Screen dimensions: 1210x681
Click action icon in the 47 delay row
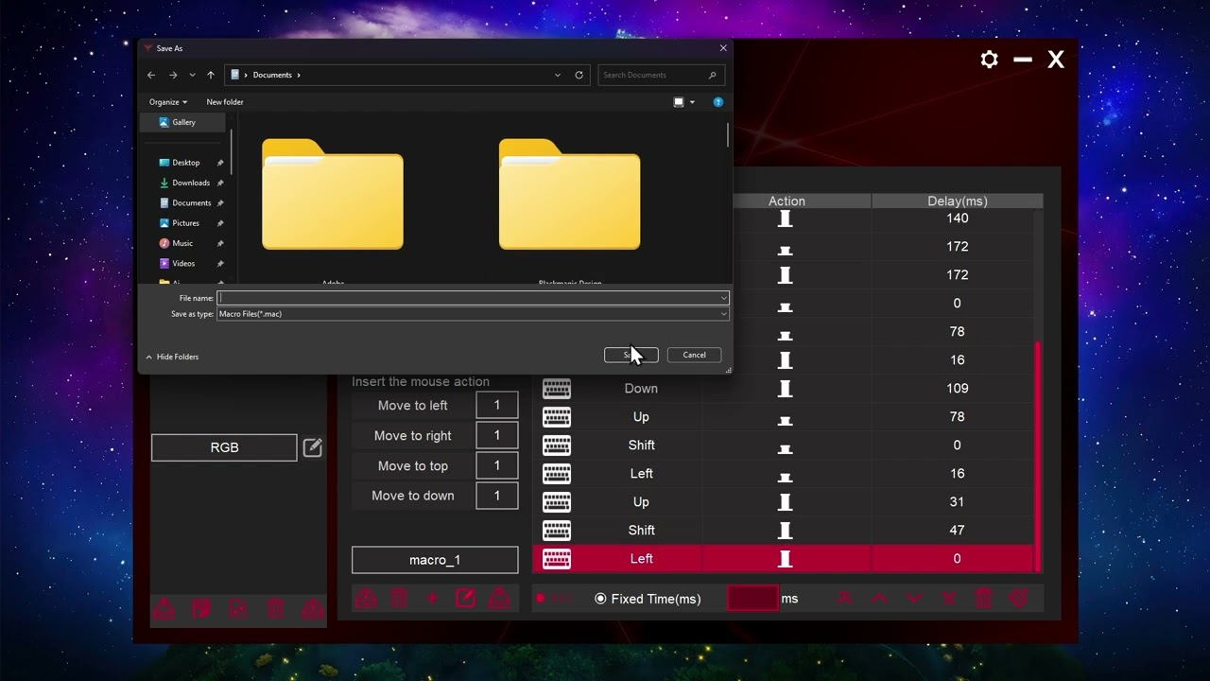click(x=785, y=531)
